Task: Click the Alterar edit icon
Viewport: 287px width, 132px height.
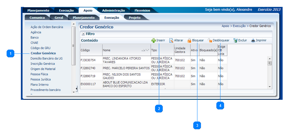Action: coord(171,41)
